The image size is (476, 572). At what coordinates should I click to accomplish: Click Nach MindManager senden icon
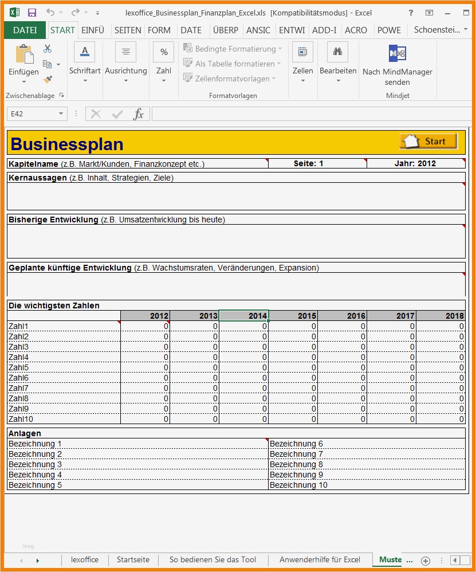[397, 53]
